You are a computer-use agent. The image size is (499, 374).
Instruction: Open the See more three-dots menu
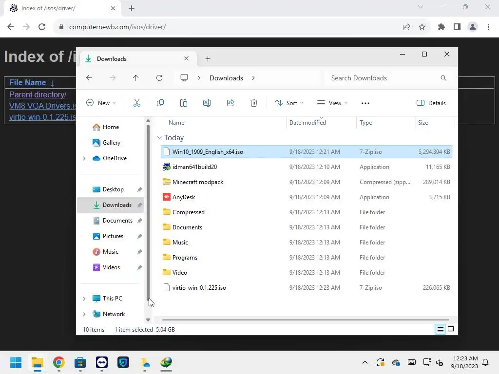point(365,103)
